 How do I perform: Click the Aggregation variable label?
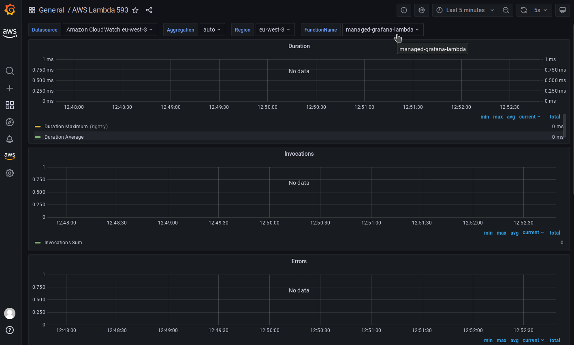click(180, 30)
